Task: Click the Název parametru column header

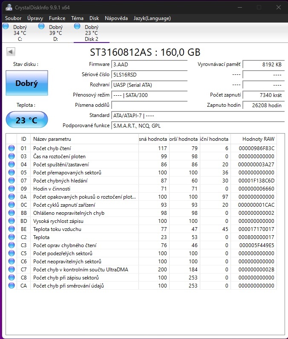Action: click(84, 139)
